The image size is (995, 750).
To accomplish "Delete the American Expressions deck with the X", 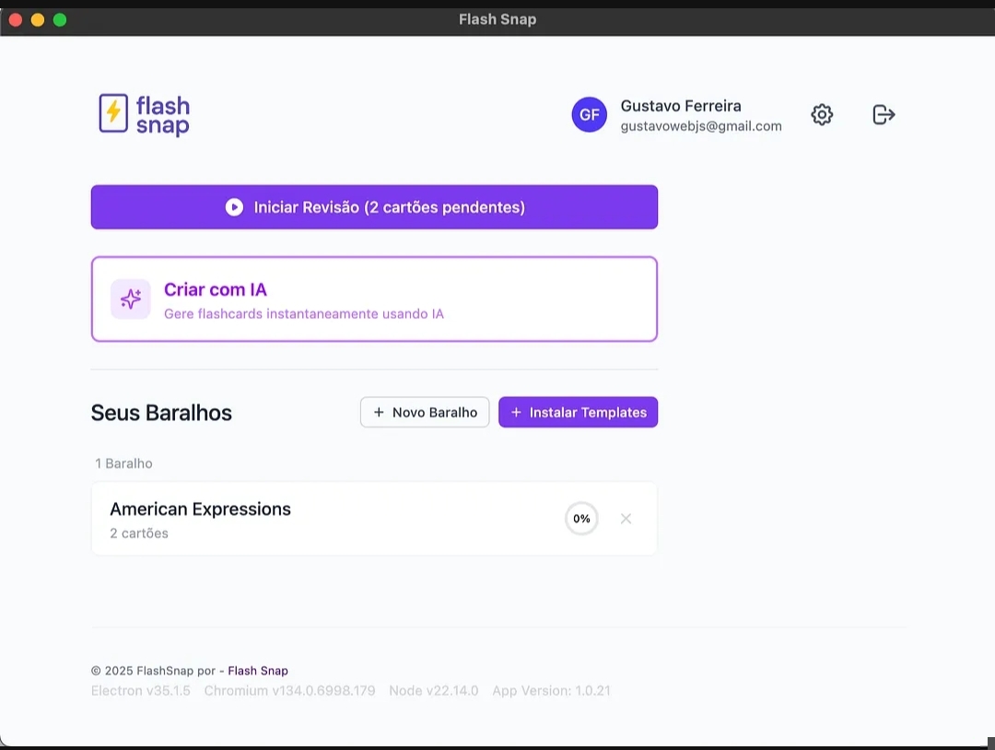I will point(626,519).
